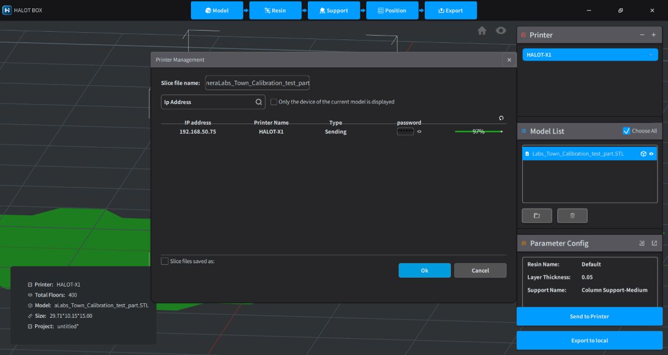Restore the HALOT BOX window size
668x355 pixels.
tap(621, 10)
